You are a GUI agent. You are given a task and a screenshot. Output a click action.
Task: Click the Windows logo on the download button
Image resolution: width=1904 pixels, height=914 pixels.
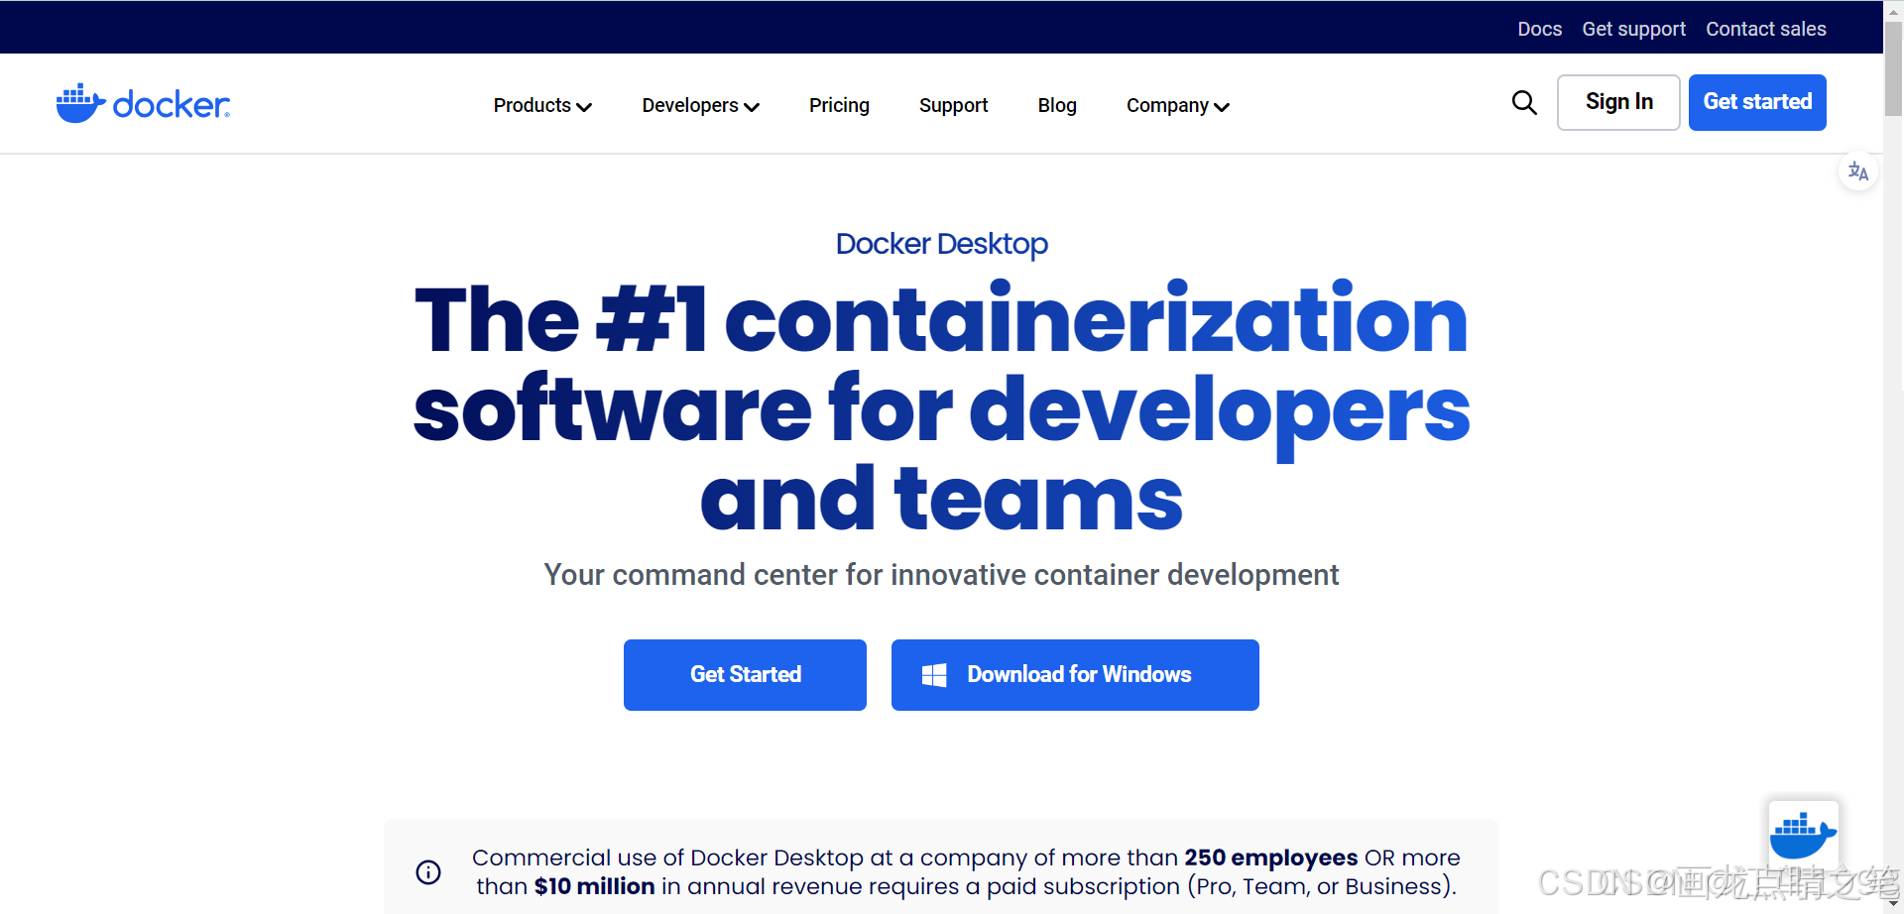(934, 675)
